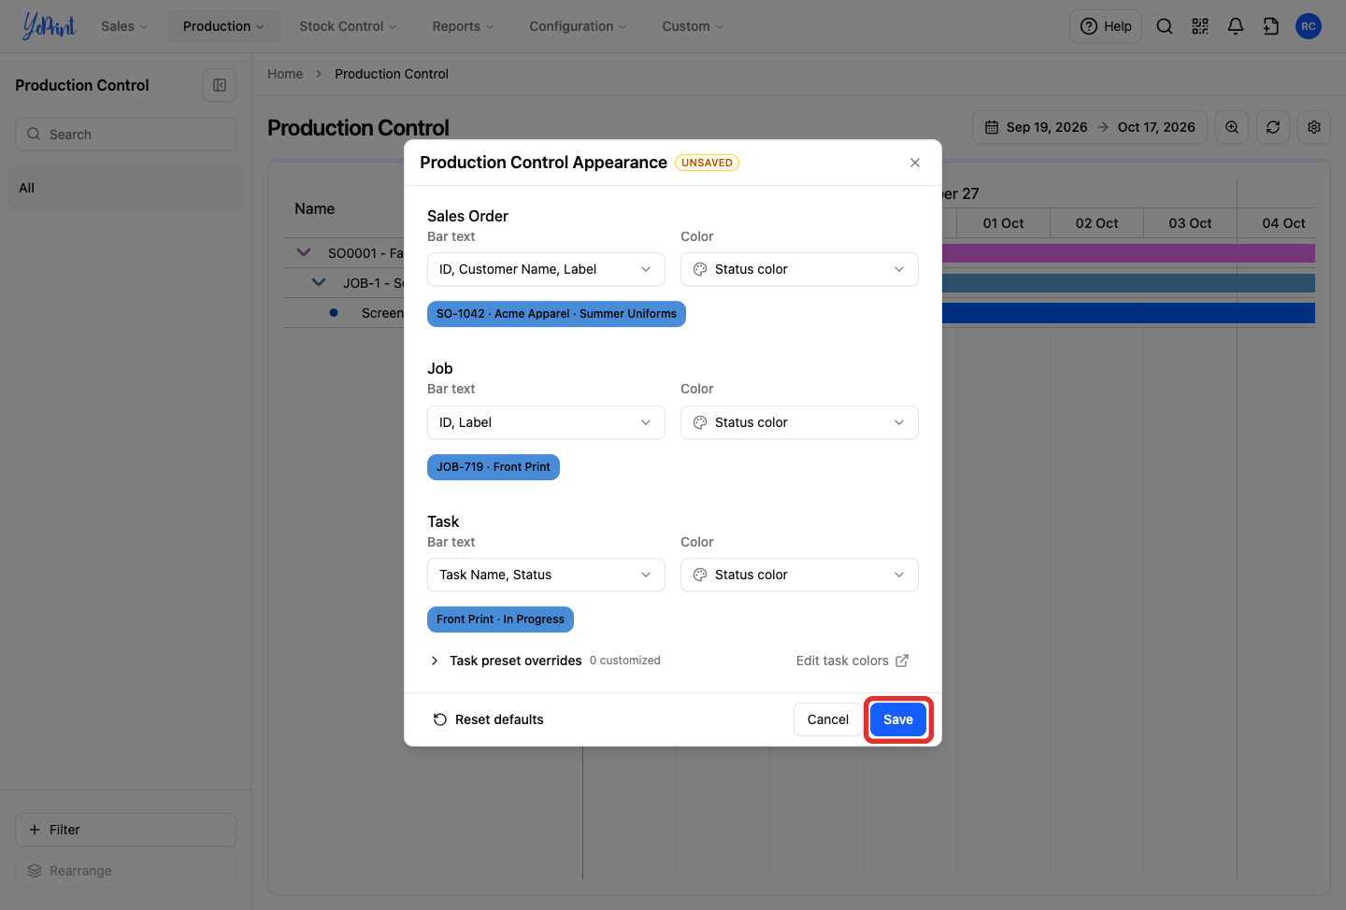
Task: Open the Custom menu
Action: (693, 26)
